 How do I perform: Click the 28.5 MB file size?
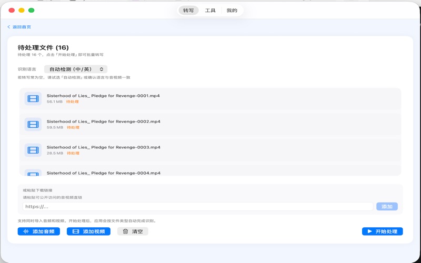55,153
